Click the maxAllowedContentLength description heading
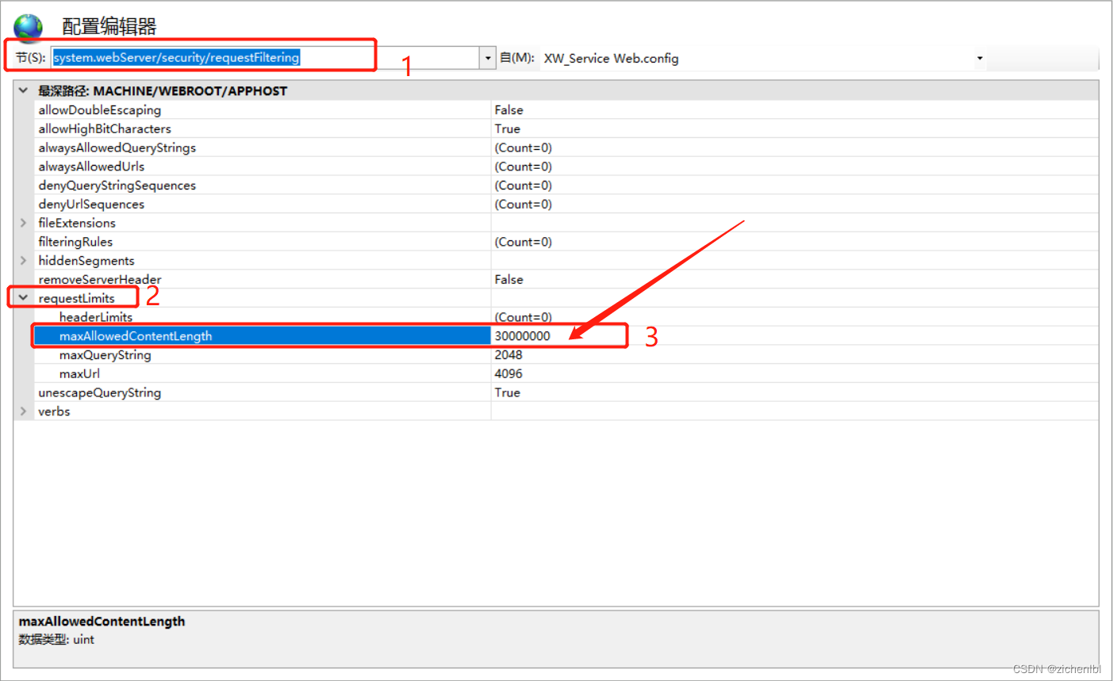This screenshot has width=1113, height=681. [x=102, y=622]
